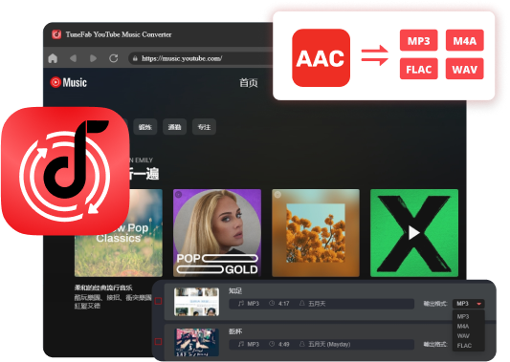Click the FLAC red badge
The width and height of the screenshot is (510, 362).
point(418,69)
